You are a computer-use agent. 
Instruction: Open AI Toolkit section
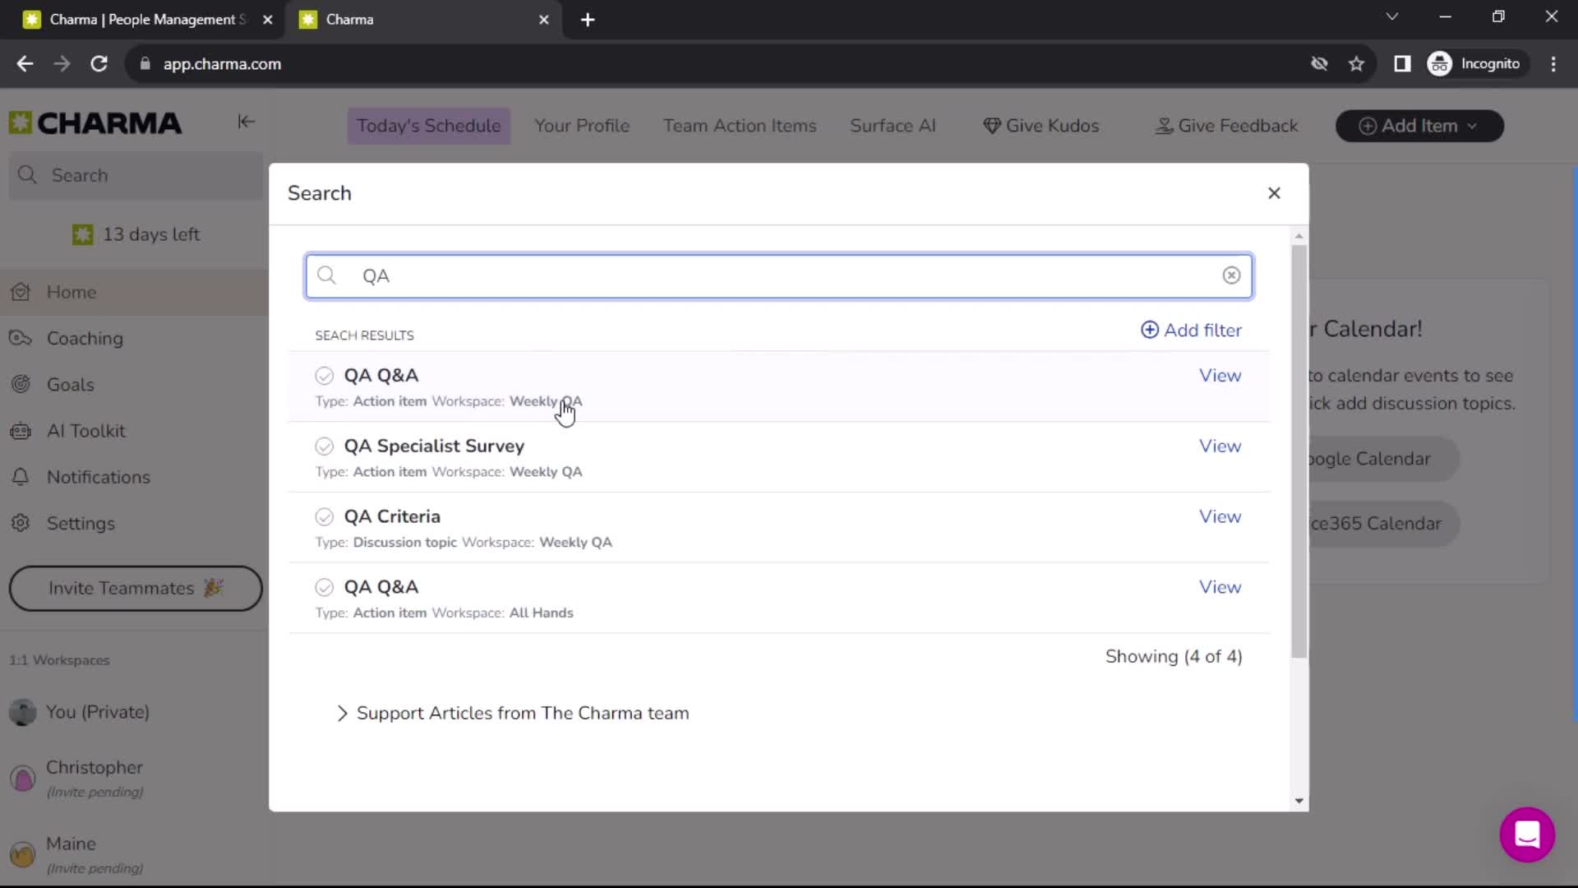pyautogui.click(x=85, y=431)
